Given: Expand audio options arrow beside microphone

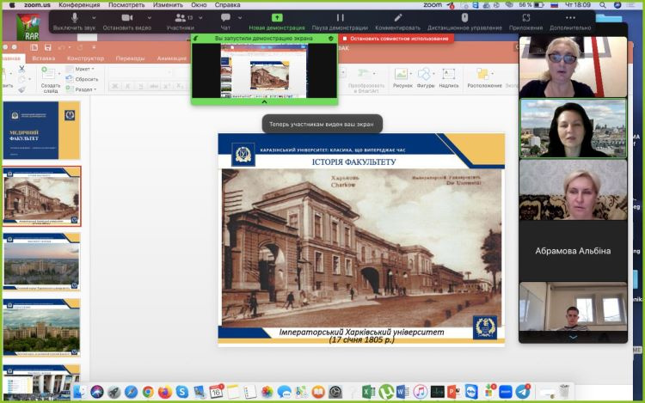Looking at the screenshot, I should [95, 18].
